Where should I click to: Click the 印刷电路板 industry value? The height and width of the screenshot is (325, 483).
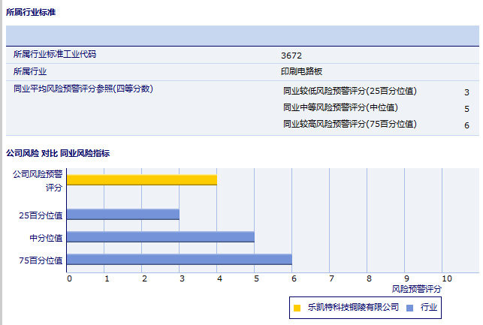pyautogui.click(x=301, y=71)
